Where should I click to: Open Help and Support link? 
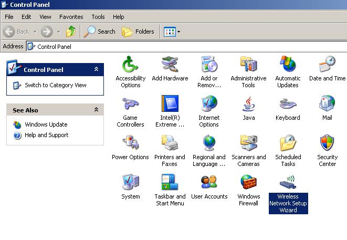[47, 135]
